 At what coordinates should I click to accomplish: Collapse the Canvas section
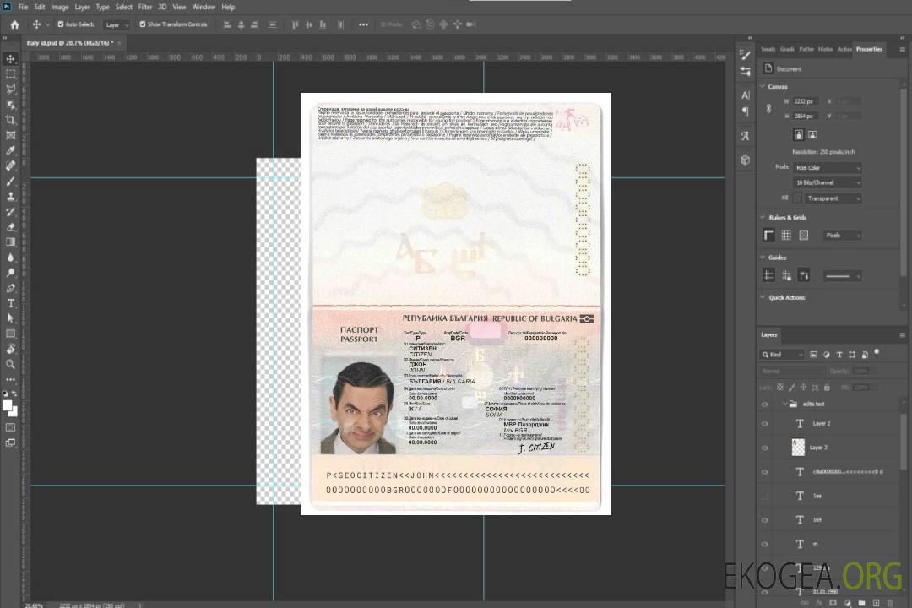pyautogui.click(x=763, y=87)
